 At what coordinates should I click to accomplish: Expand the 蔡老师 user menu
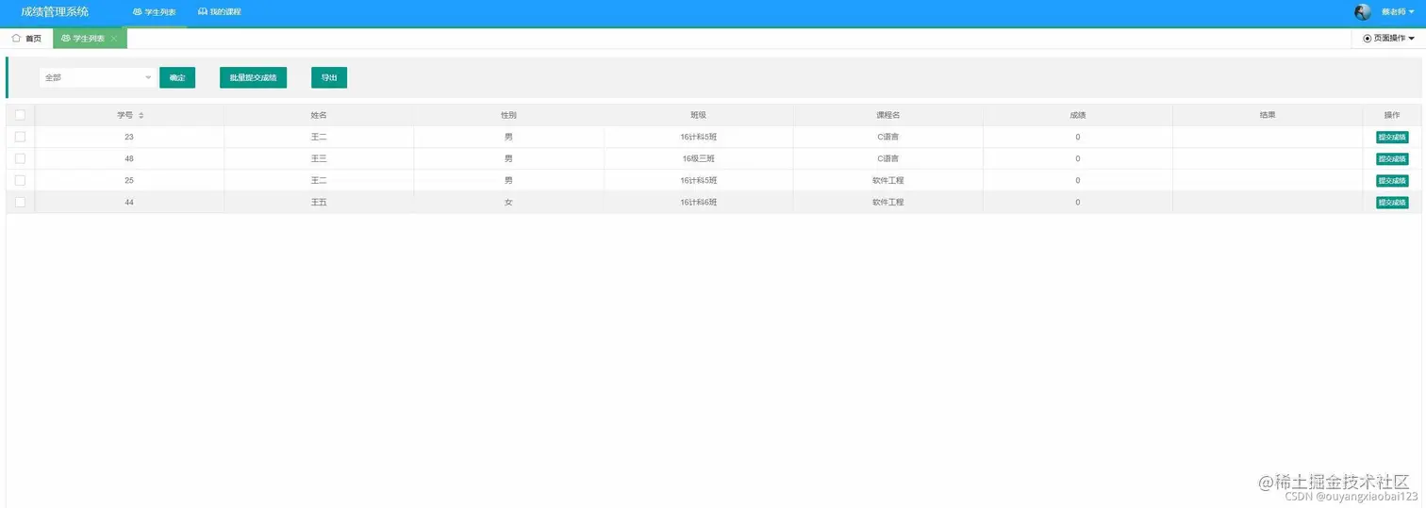1398,12
